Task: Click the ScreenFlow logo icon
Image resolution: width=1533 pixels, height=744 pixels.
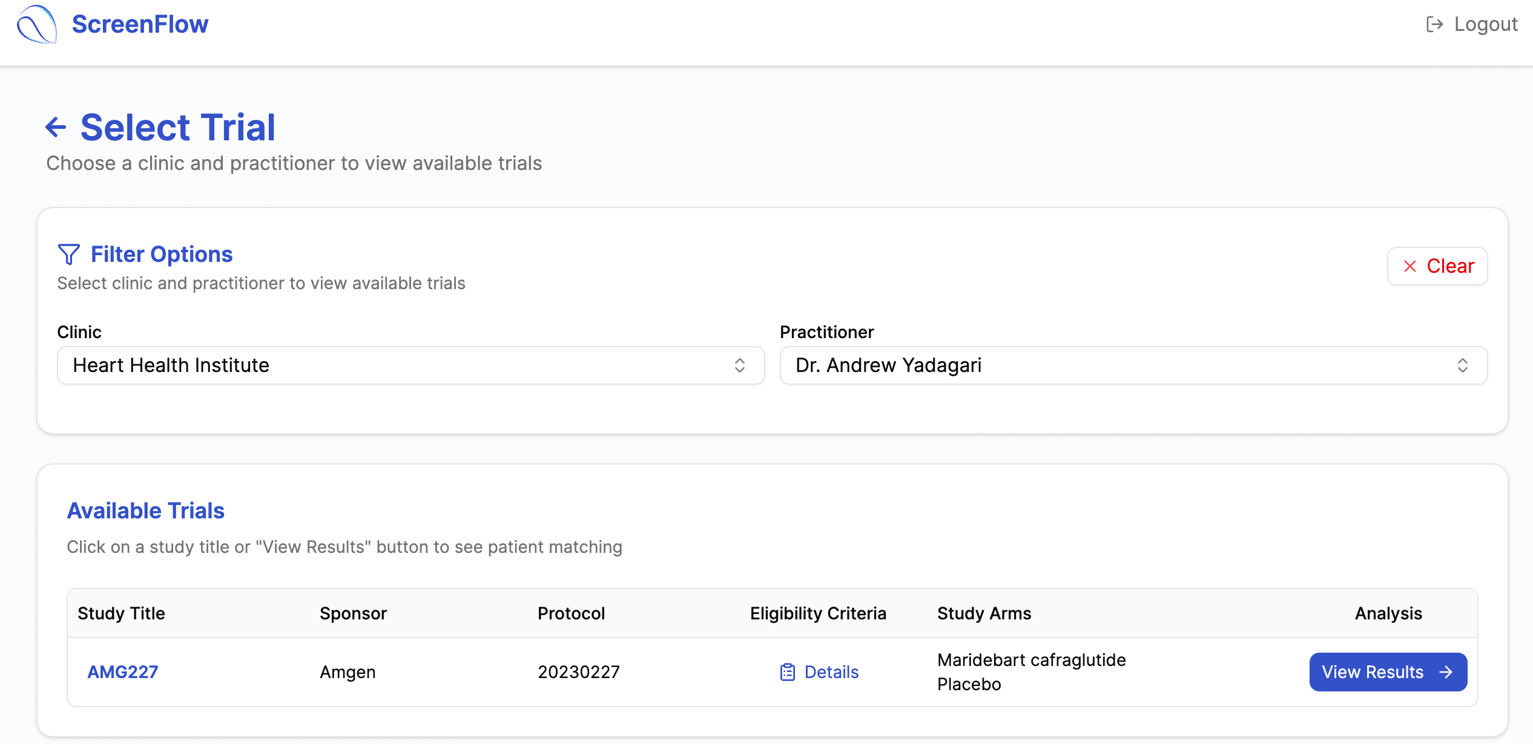Action: 36,25
